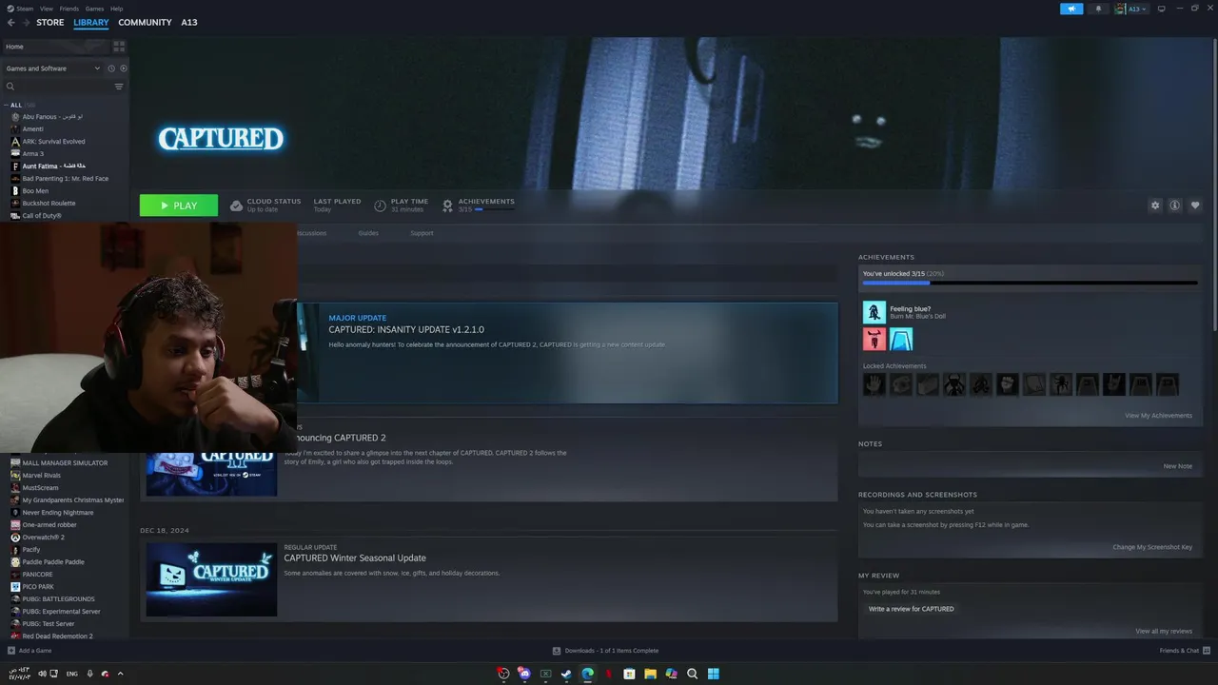This screenshot has height=685, width=1218.
Task: Open File Explorer from the taskbar
Action: coord(650,674)
